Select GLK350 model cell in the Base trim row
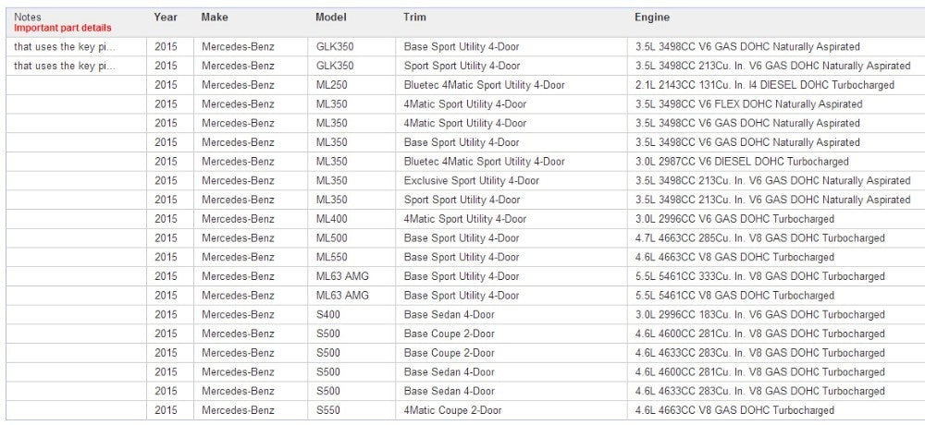This screenshot has width=925, height=425. [335, 46]
